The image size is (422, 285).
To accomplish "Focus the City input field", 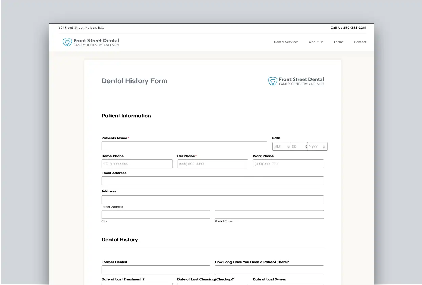I will pos(156,214).
